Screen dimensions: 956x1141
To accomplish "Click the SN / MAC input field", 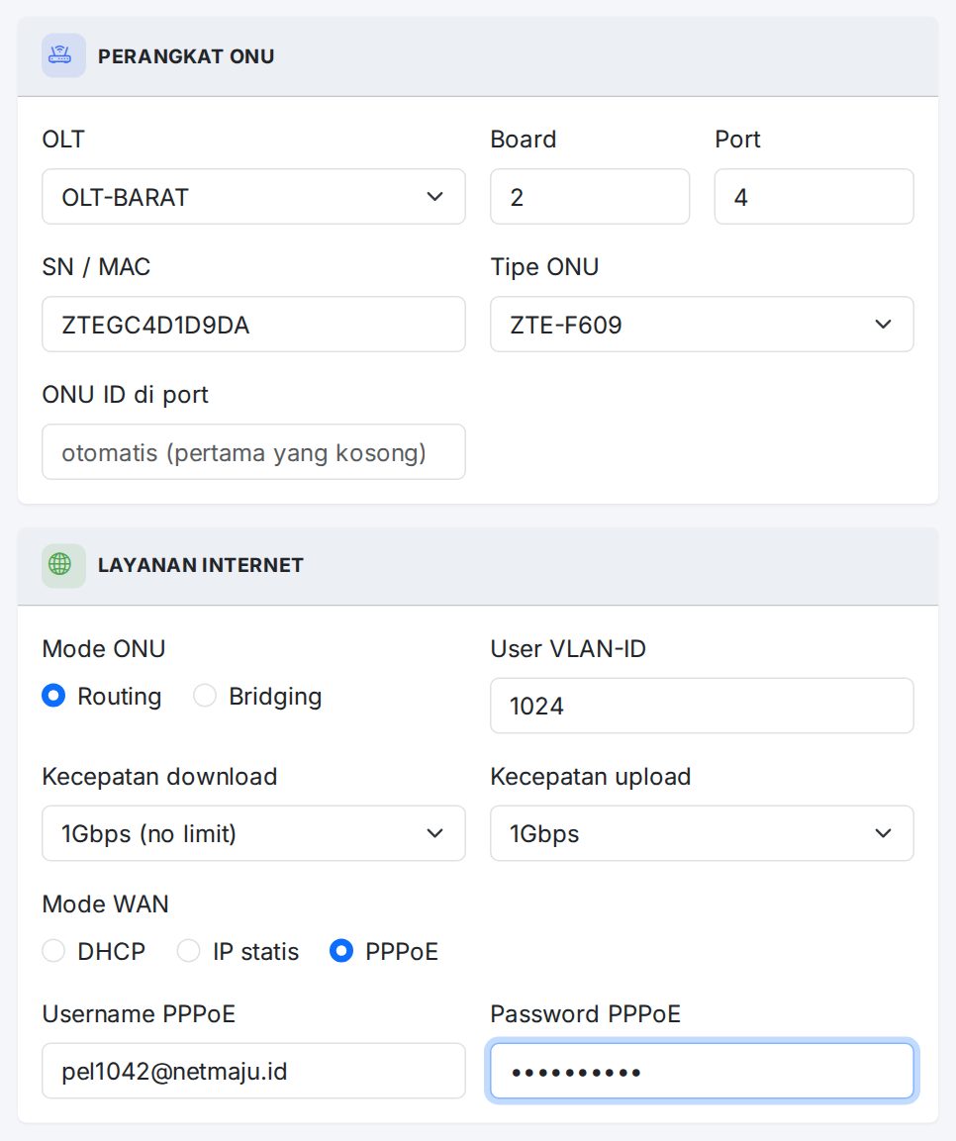I will click(x=253, y=324).
